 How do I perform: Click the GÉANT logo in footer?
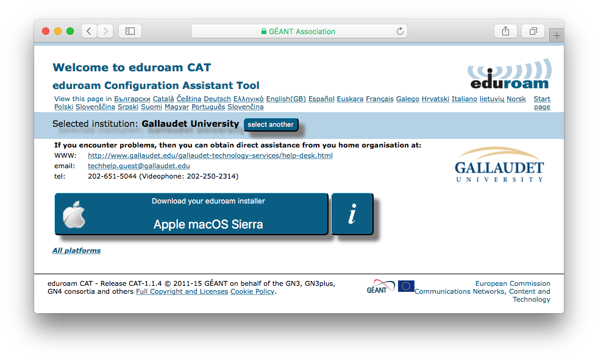click(x=380, y=286)
